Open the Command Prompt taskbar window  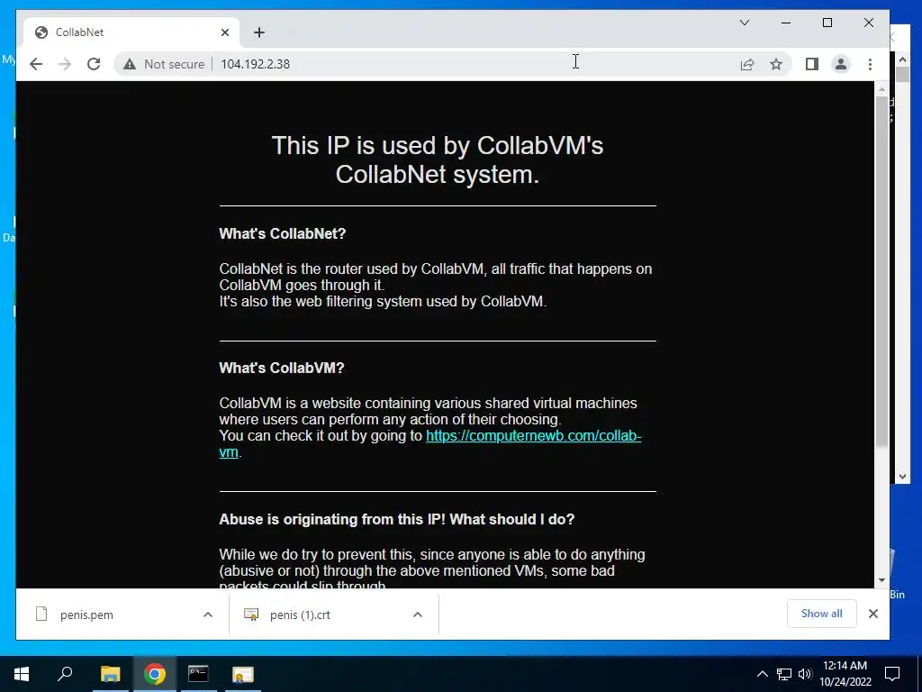(x=198, y=674)
